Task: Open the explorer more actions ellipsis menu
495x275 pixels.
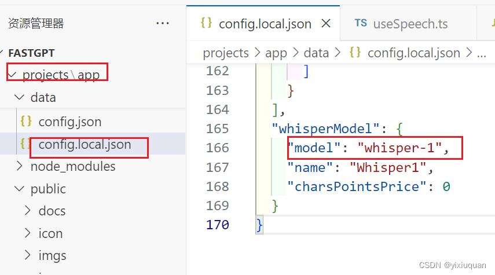Action: (x=162, y=23)
